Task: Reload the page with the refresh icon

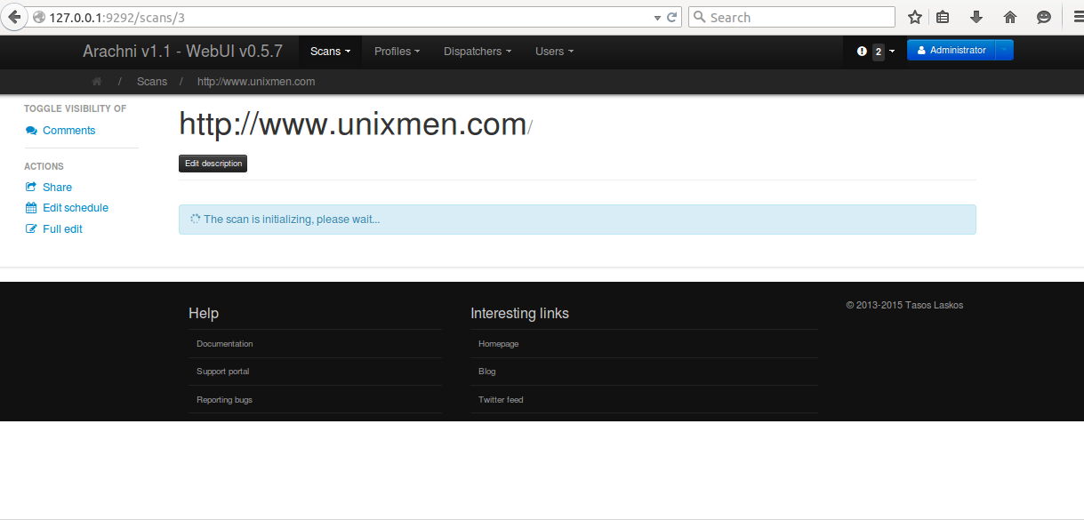Action: pos(673,17)
